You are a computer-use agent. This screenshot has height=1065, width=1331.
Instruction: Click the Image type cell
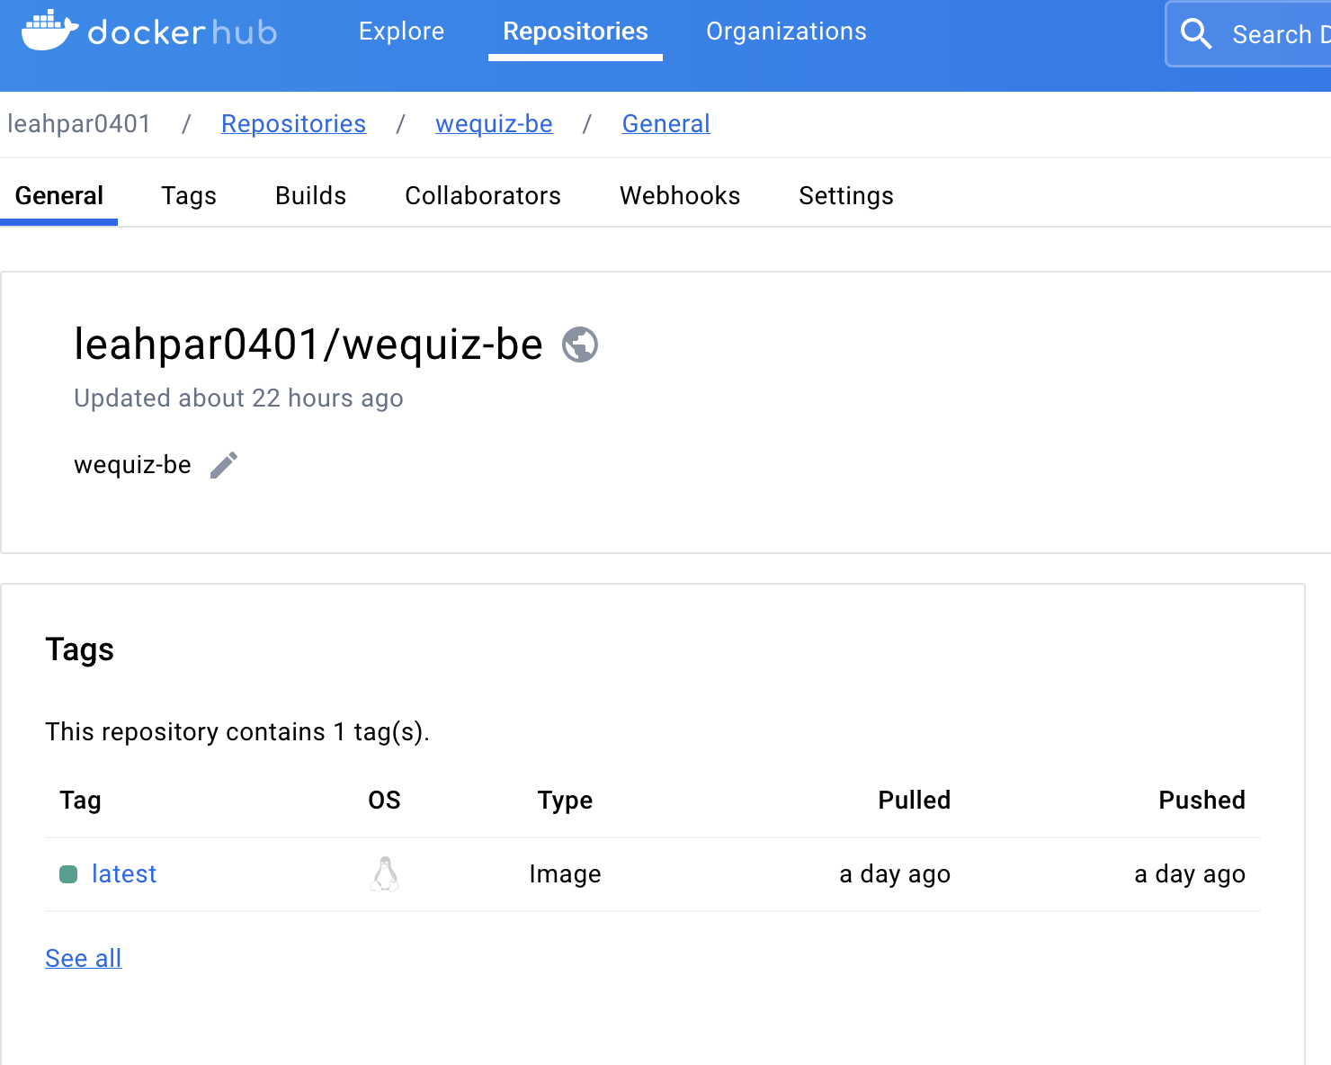point(565,874)
